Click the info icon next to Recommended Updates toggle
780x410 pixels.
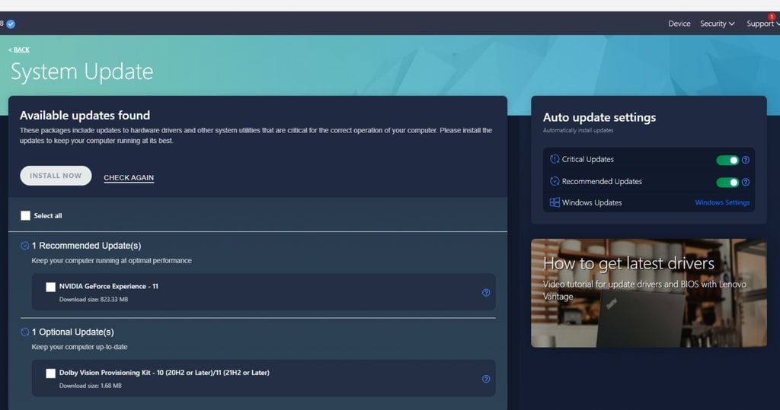(746, 183)
